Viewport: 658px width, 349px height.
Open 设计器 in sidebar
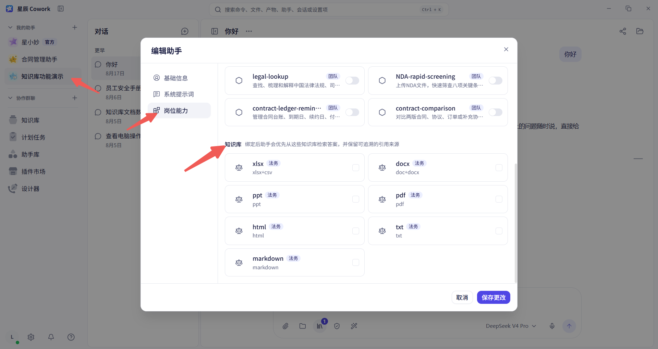[x=43, y=189]
